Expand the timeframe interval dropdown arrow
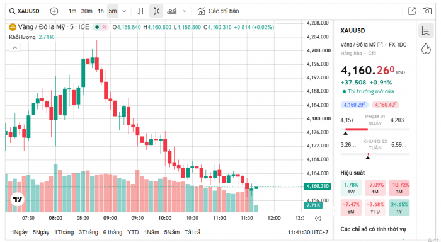This screenshot has width=441, height=242. 124,11
